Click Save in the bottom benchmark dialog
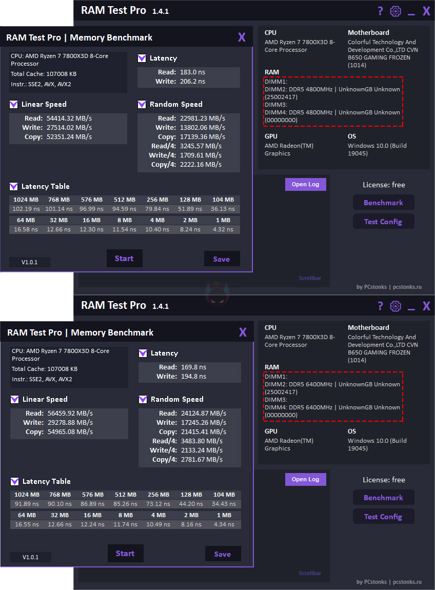 (x=223, y=554)
